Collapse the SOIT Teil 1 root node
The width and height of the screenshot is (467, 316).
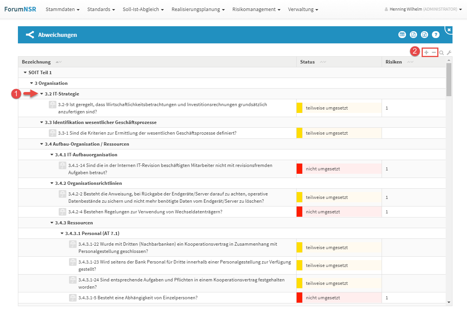click(x=25, y=73)
